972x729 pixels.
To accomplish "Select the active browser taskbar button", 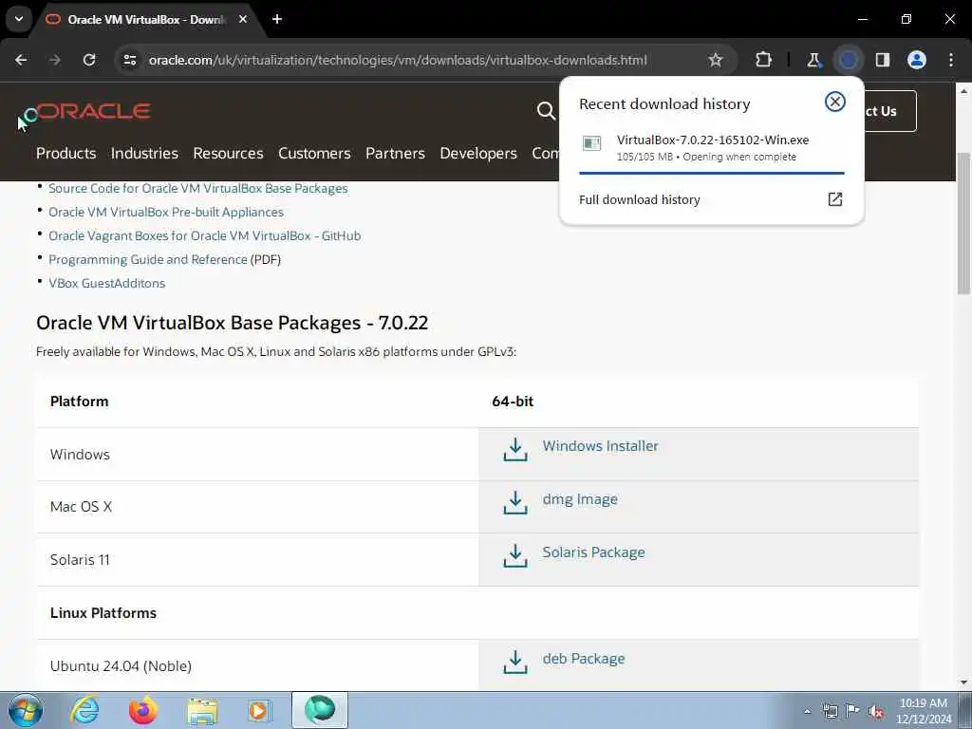I will pos(320,710).
